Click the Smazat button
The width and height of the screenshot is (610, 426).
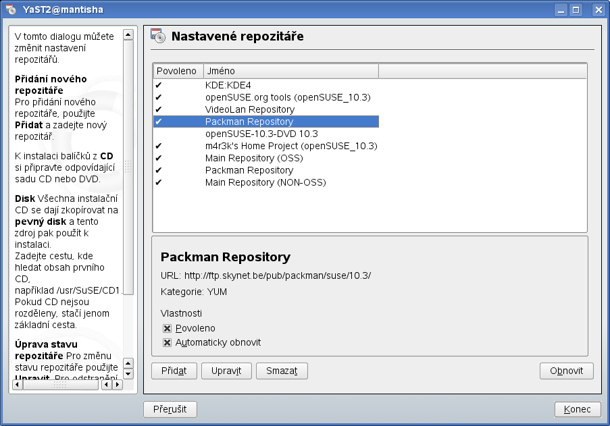(x=282, y=371)
